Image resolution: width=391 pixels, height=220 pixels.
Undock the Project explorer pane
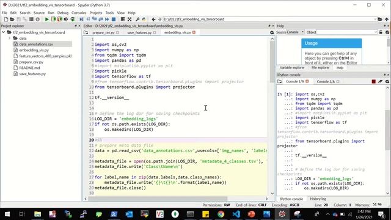coord(76,26)
